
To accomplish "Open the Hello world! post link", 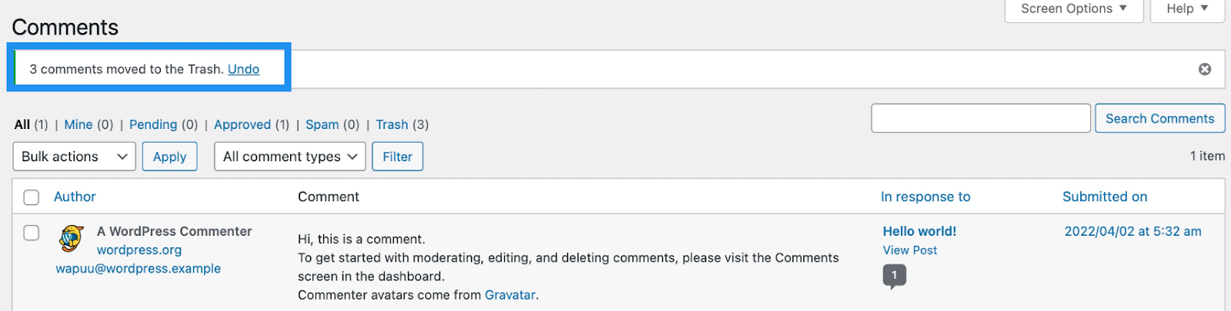I will click(919, 231).
